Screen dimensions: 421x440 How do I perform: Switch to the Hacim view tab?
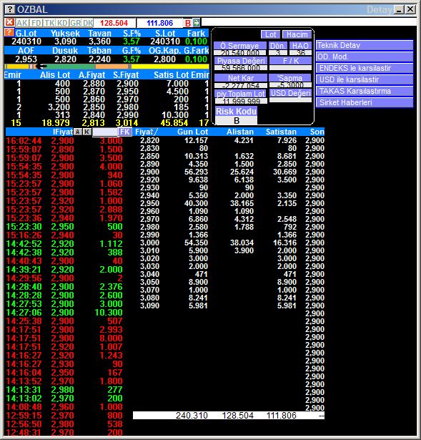tap(297, 34)
